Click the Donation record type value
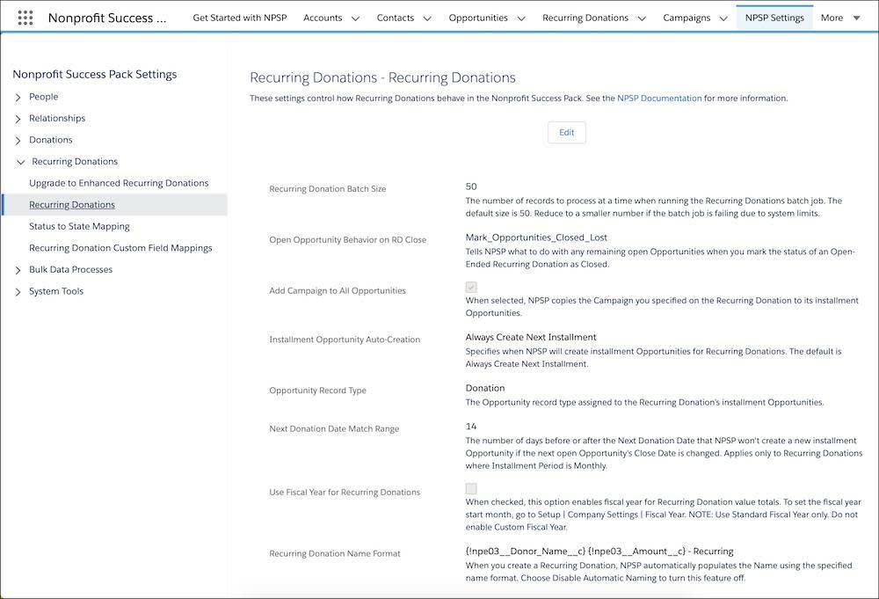This screenshot has height=599, width=879. pos(485,388)
